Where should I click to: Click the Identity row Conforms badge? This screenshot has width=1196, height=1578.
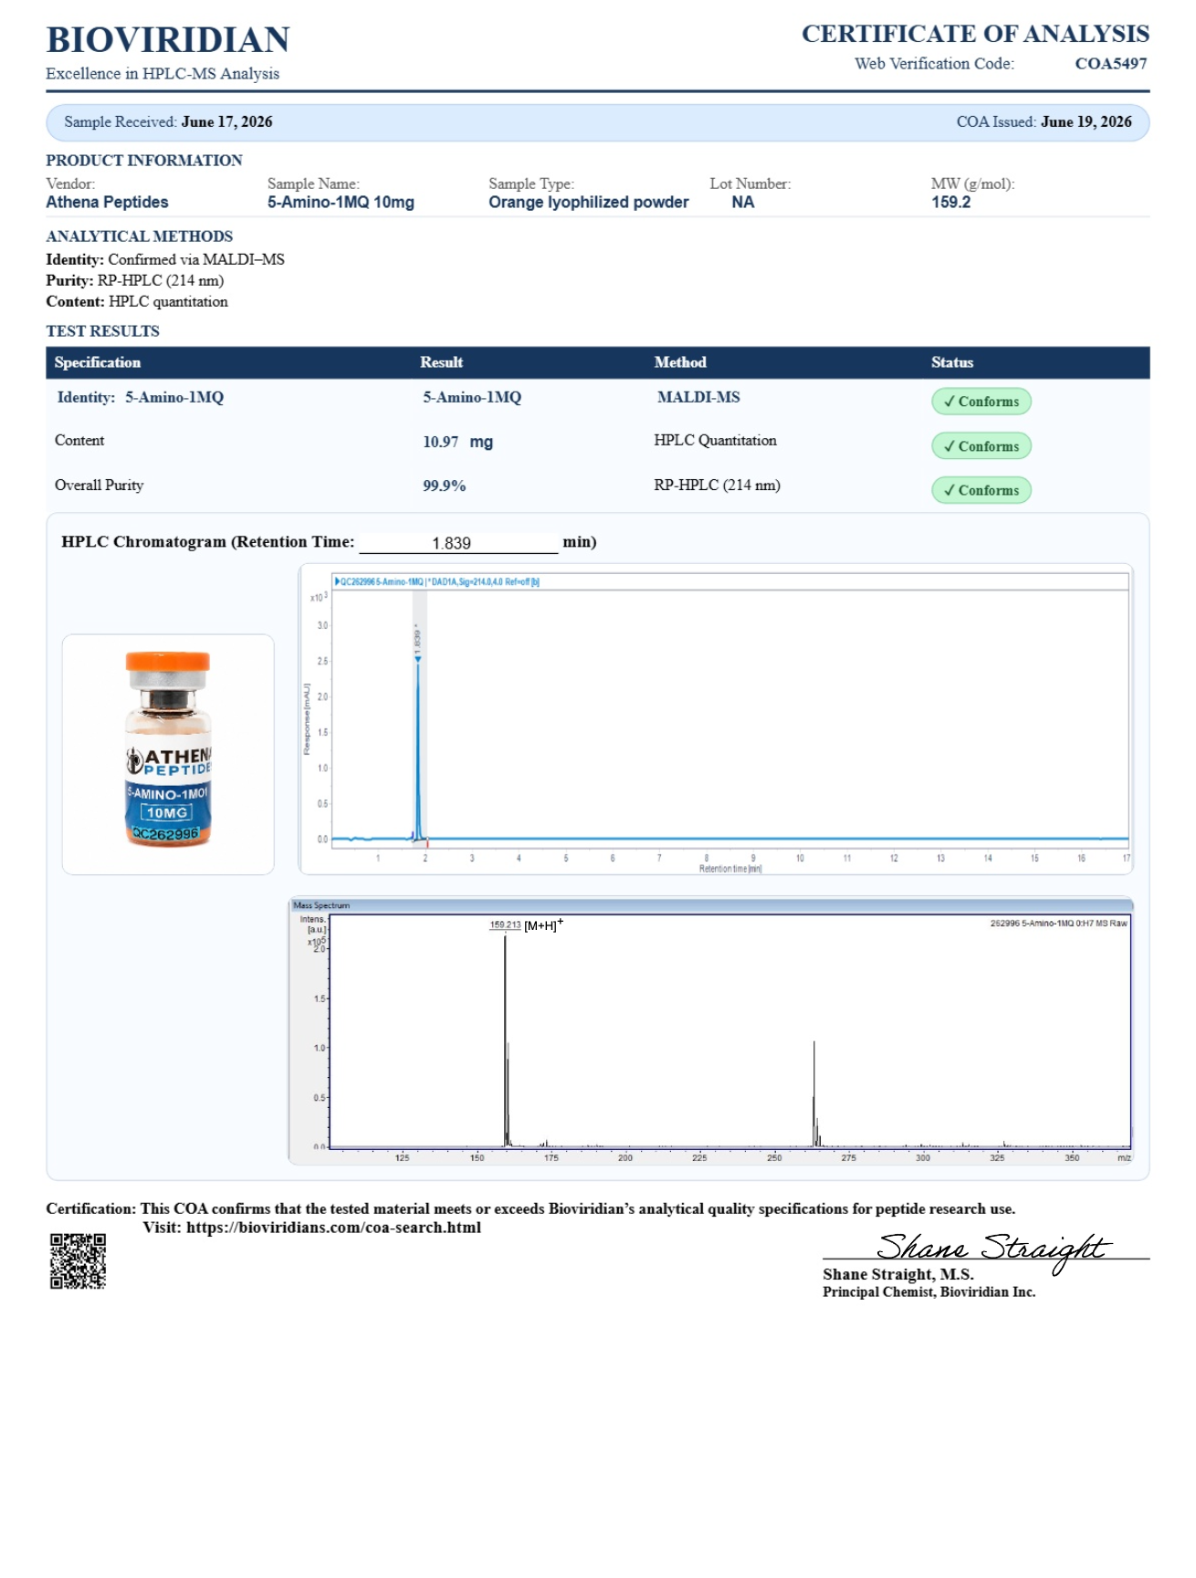pyautogui.click(x=981, y=402)
